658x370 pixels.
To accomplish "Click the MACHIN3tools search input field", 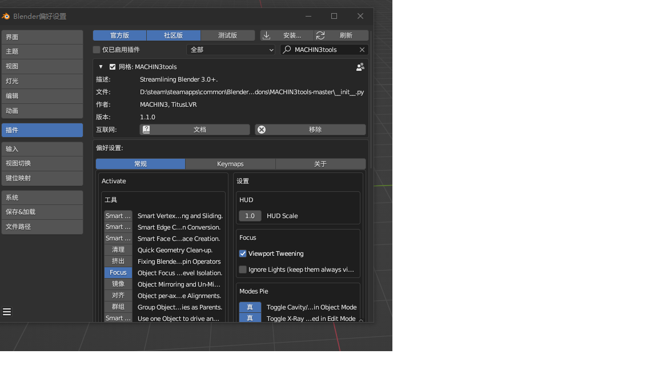I will [x=324, y=50].
